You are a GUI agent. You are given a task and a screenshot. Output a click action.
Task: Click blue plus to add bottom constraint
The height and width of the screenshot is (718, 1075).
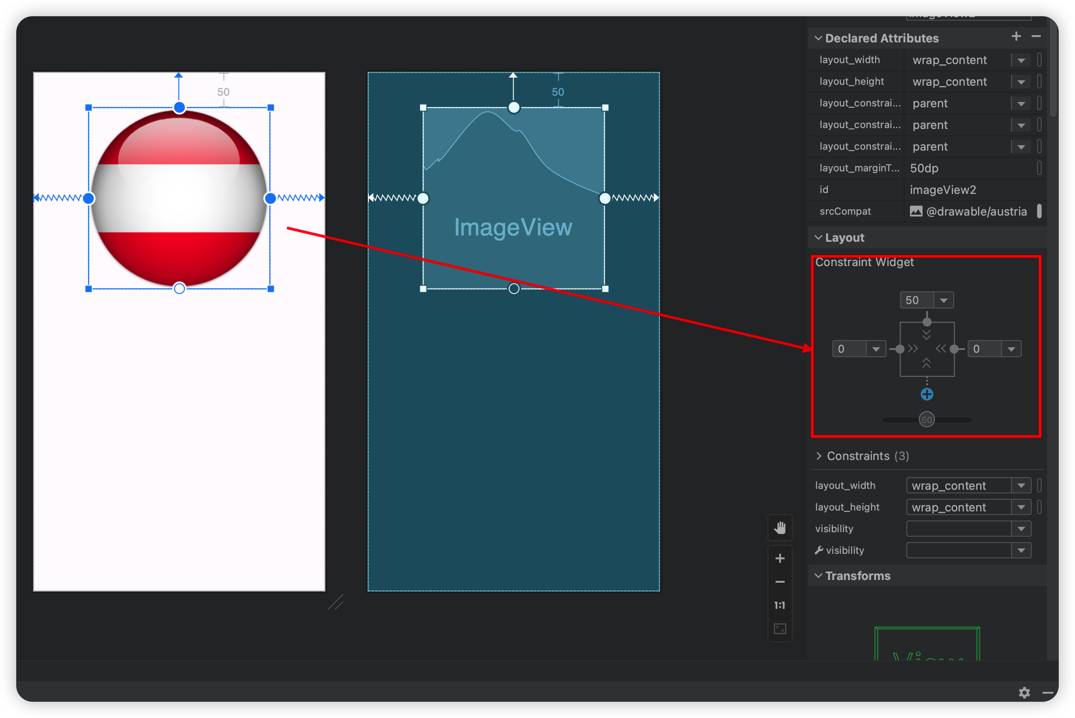[x=927, y=394]
